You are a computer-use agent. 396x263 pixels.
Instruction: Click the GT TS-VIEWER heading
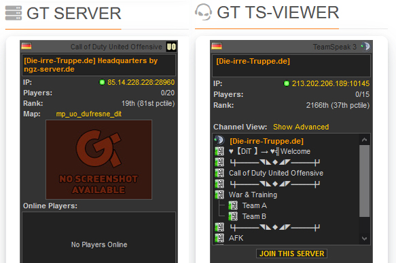click(278, 12)
